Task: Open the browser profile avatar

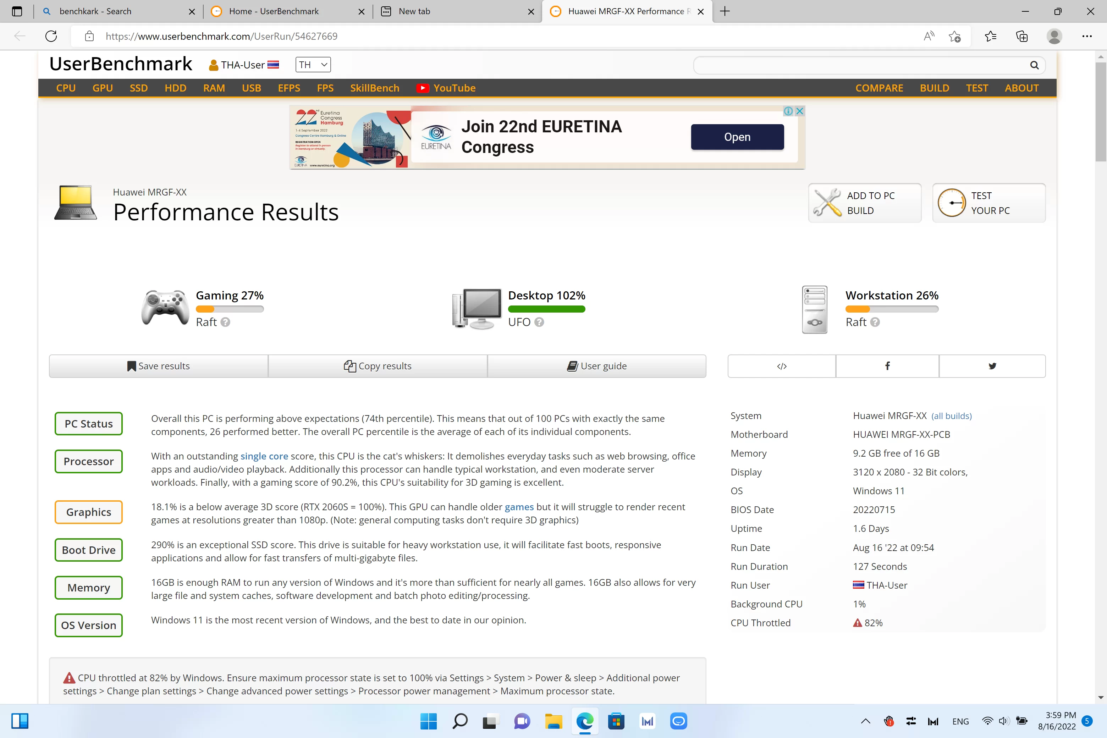Action: [1054, 36]
